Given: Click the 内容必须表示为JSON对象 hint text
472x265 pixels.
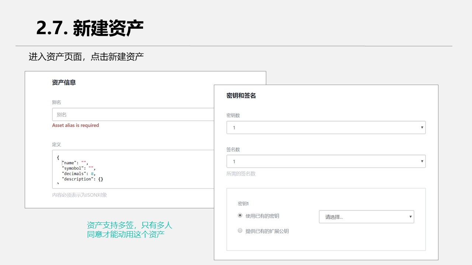Looking at the screenshot, I should (x=80, y=195).
